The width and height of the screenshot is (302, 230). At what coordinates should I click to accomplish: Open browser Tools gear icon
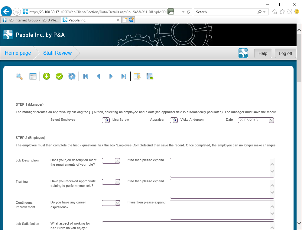(x=290, y=12)
